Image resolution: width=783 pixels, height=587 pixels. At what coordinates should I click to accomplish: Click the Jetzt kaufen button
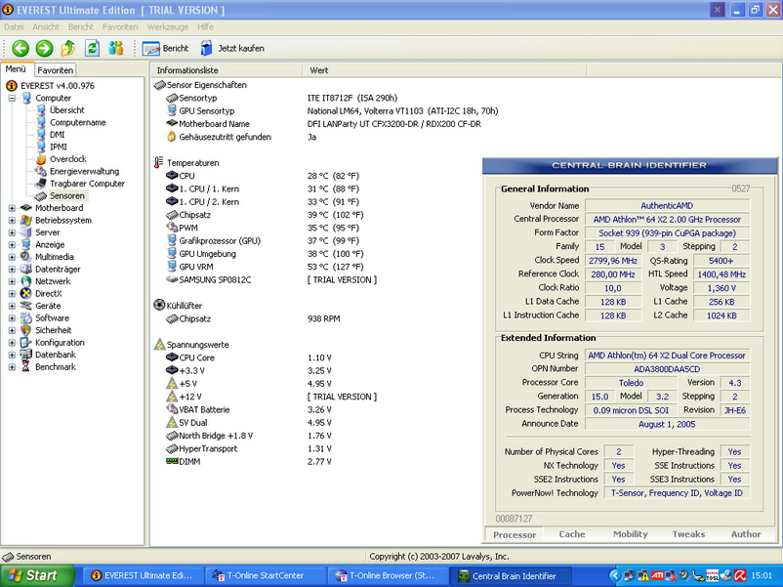point(232,49)
